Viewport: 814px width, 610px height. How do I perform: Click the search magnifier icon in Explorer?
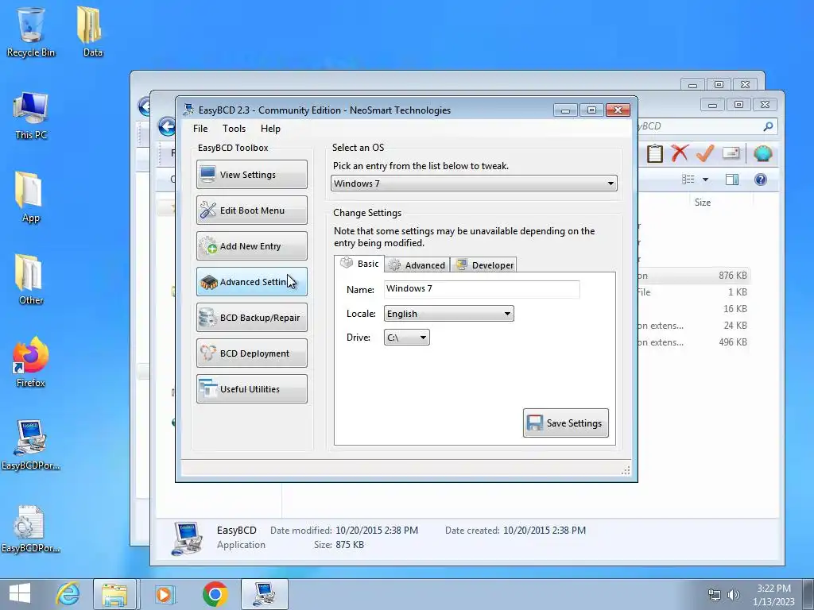pyautogui.click(x=768, y=126)
